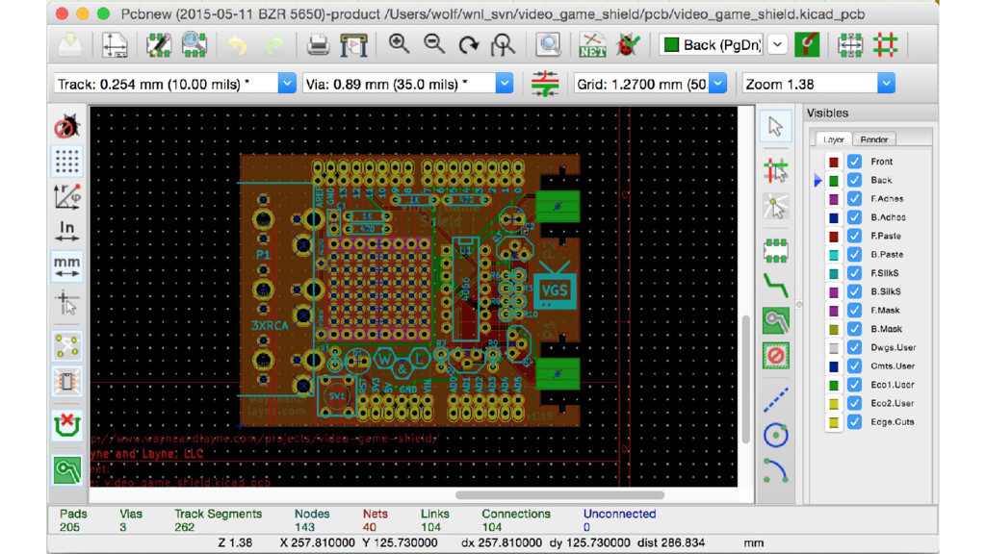The image size is (986, 554).
Task: Click the plot board icon
Action: coord(354,45)
